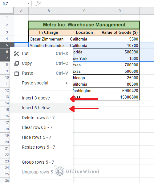Image resolution: width=154 pixels, height=183 pixels.
Task: Click the formula bar input area
Action: [99, 4]
